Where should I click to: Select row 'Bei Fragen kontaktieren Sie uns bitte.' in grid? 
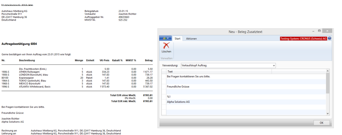(x=246, y=76)
